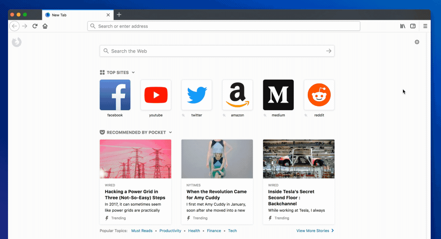Image resolution: width=441 pixels, height=239 pixels.
Task: Click the Search the Web field
Action: point(217,51)
